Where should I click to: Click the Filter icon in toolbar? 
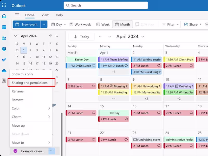(164, 24)
